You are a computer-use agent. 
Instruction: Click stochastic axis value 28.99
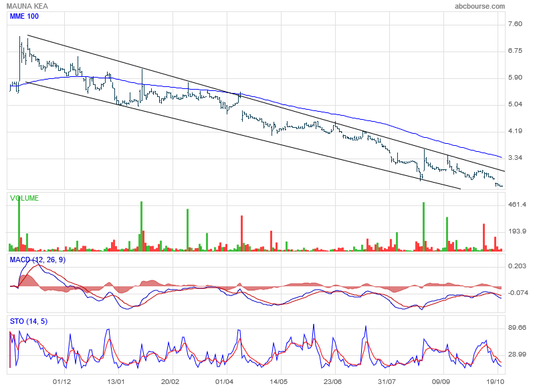[517, 355]
